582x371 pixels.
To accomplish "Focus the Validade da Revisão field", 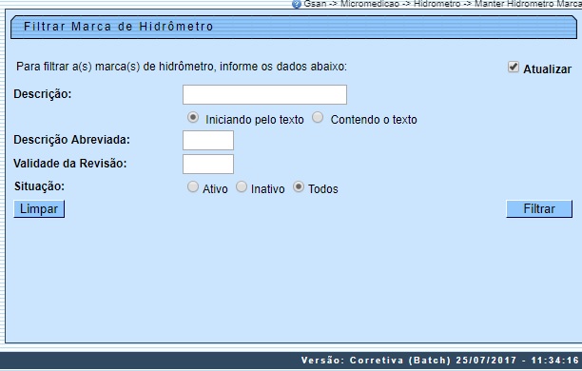I will (208, 165).
